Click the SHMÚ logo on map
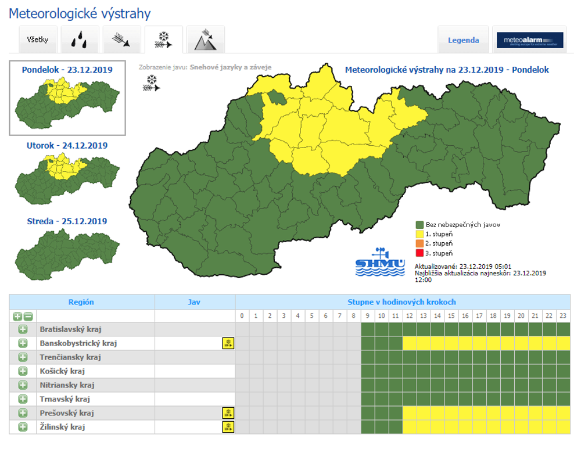Viewport: 581px width, 449px height. [380, 263]
